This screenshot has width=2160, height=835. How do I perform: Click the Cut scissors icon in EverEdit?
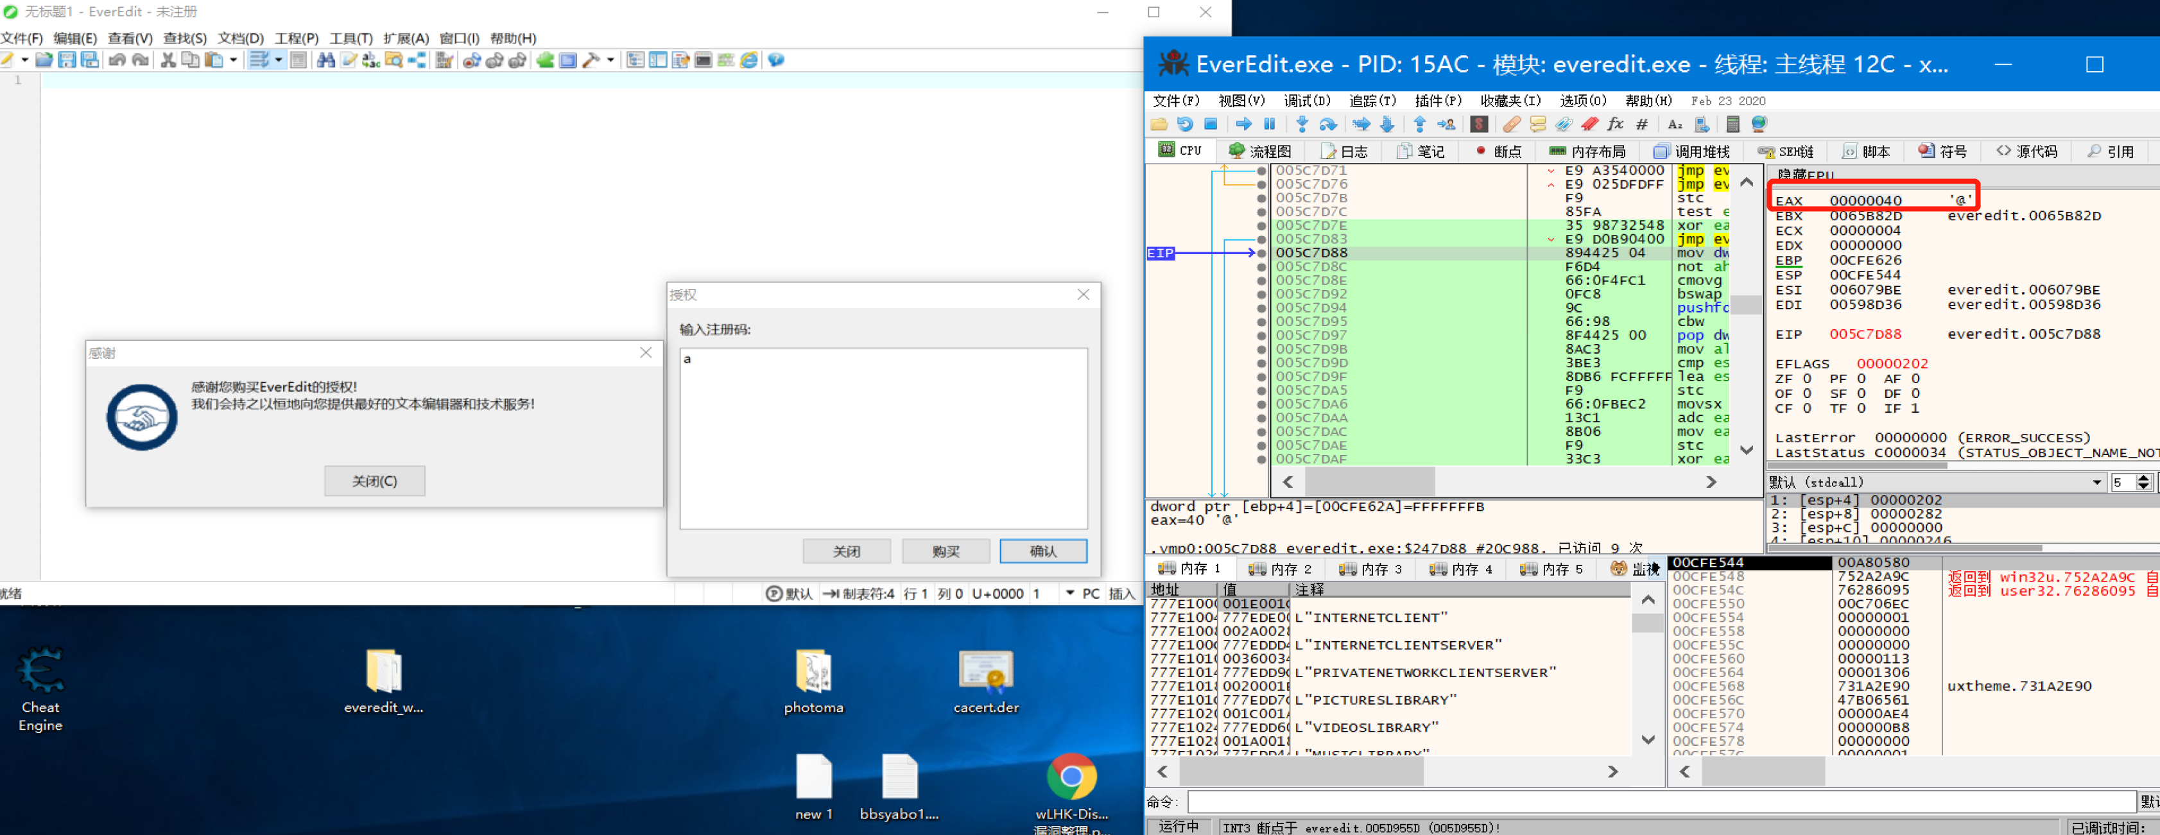click(168, 60)
